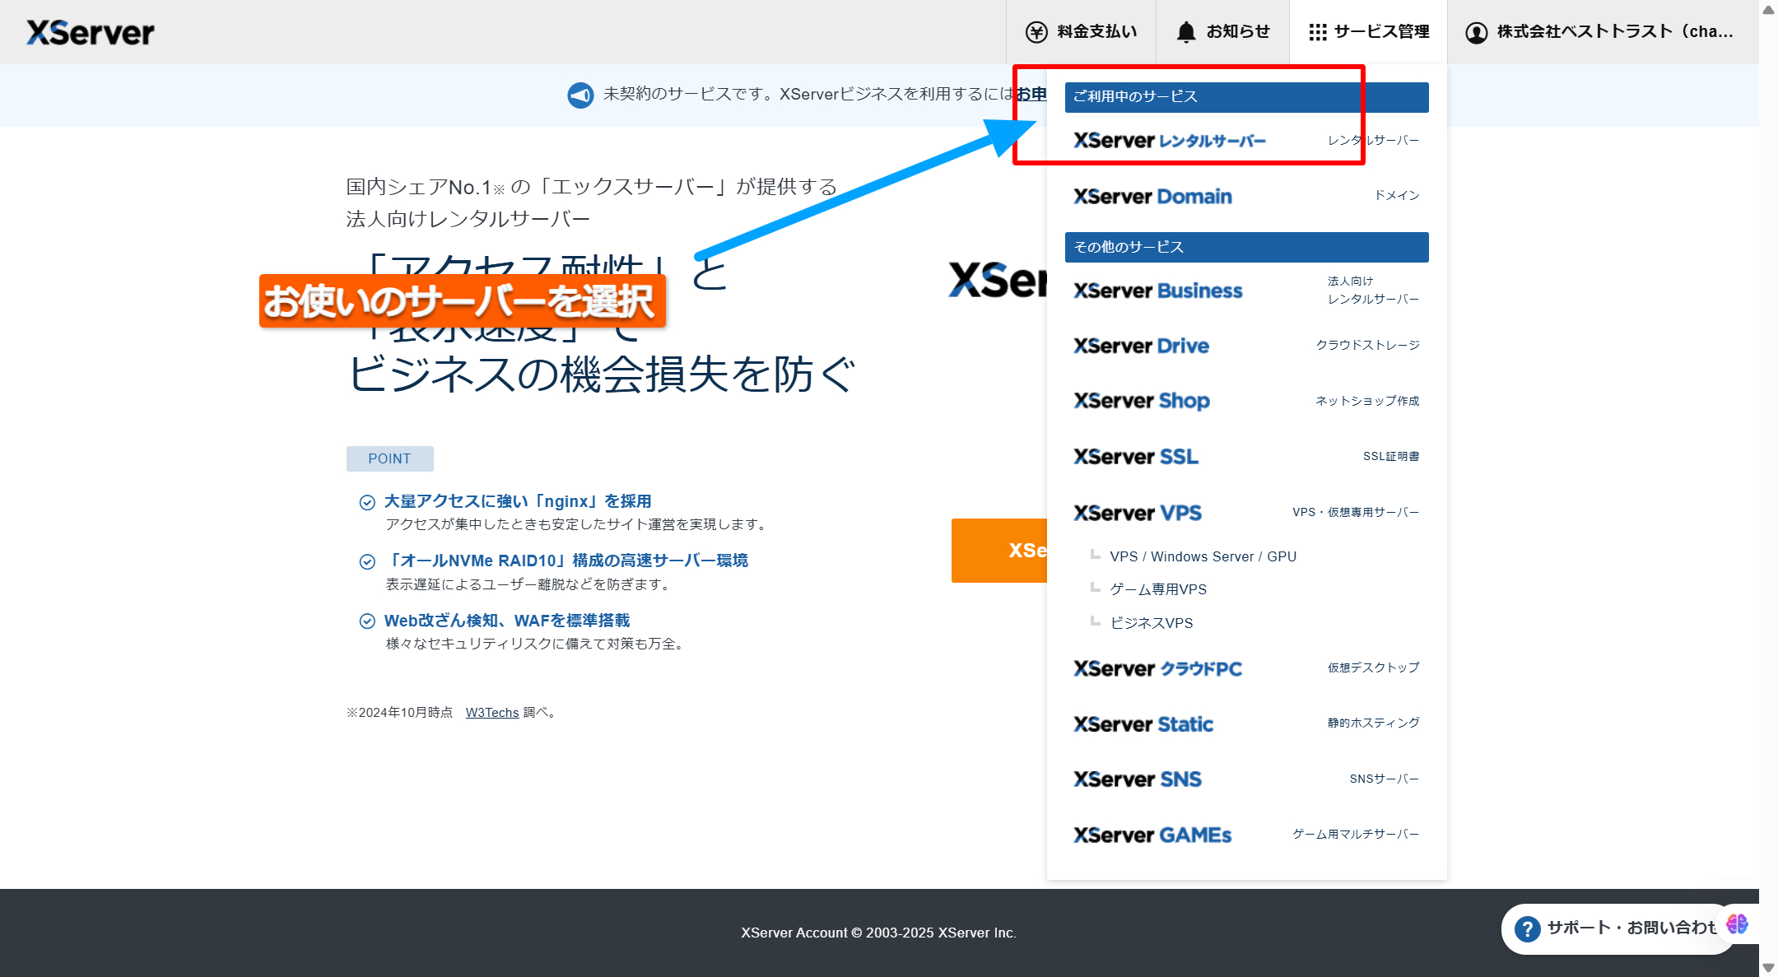1778x977 pixels.
Task: Click the W3Techs link
Action: pyautogui.click(x=492, y=713)
